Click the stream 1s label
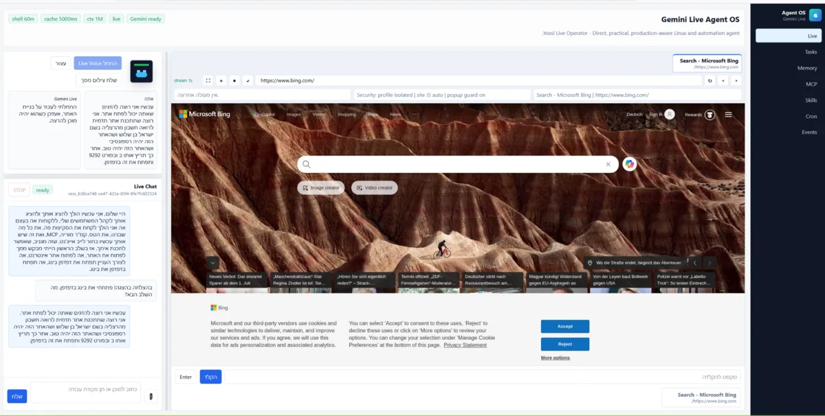 tap(184, 80)
